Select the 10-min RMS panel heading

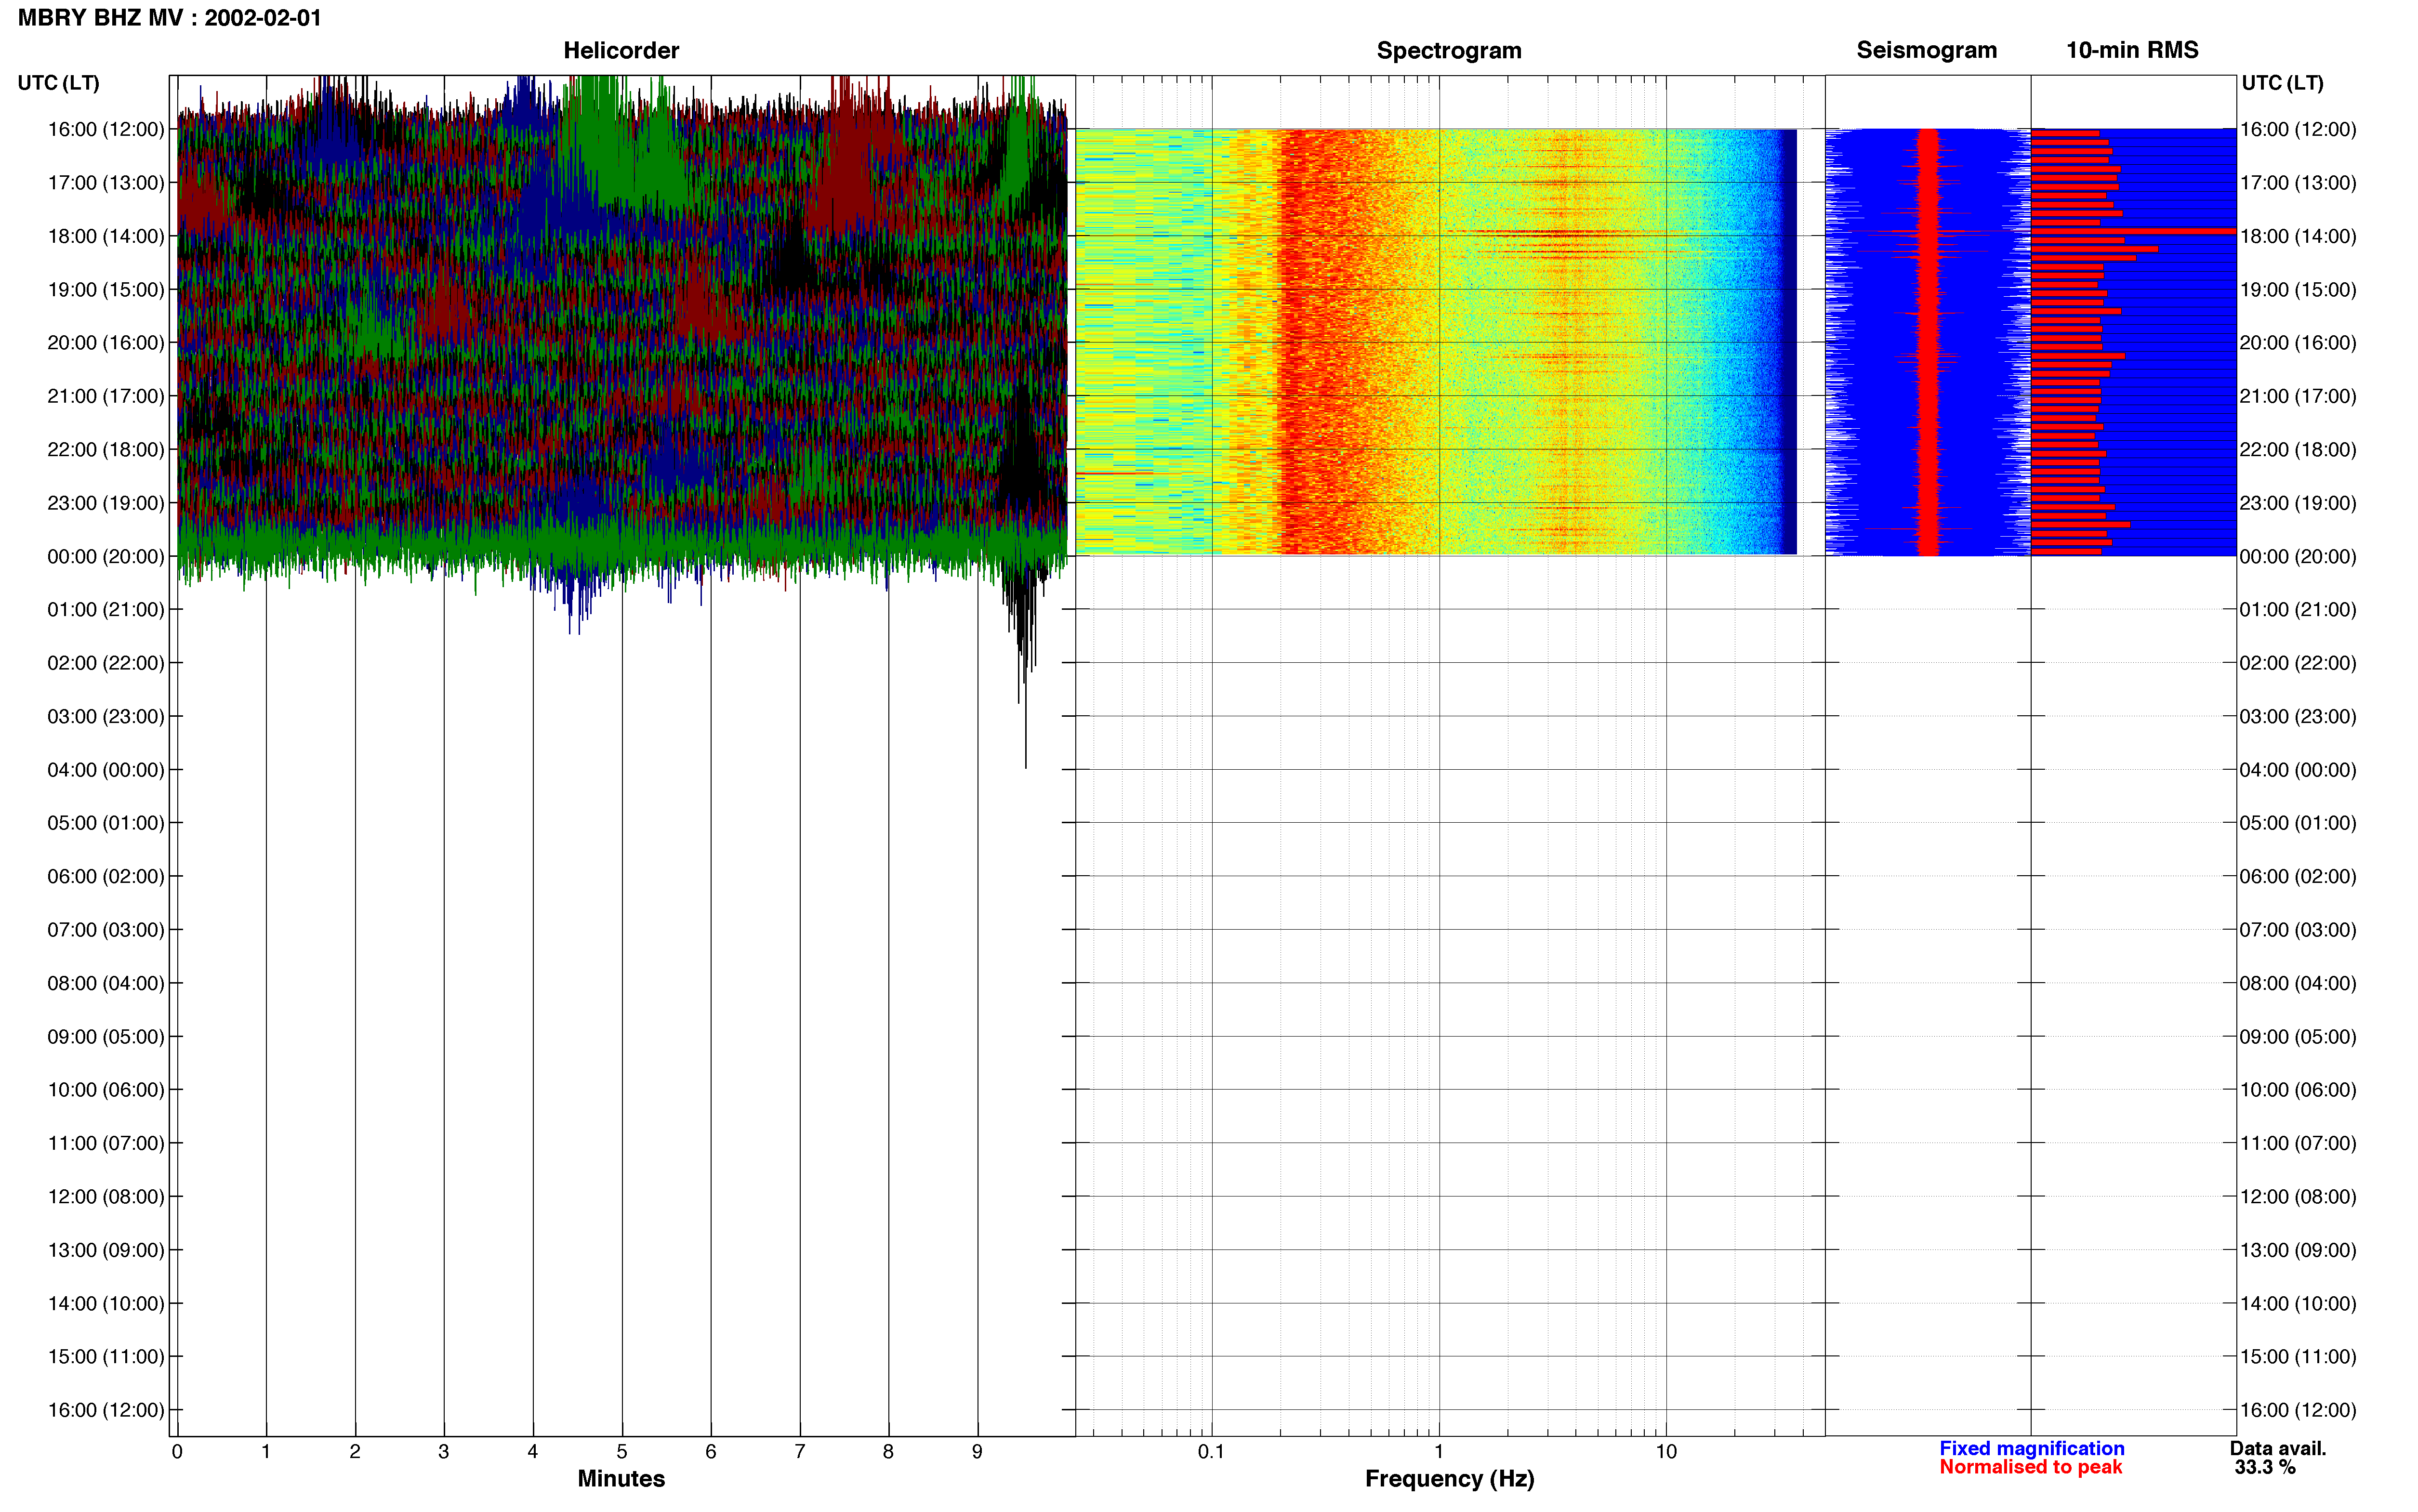(x=2132, y=50)
